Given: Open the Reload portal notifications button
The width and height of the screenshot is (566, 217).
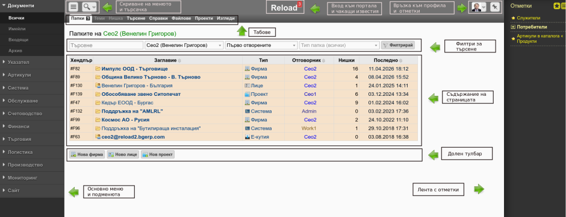Looking at the screenshot, I should pos(284,8).
